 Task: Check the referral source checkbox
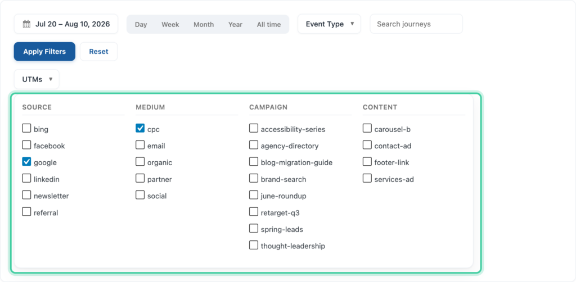click(26, 212)
